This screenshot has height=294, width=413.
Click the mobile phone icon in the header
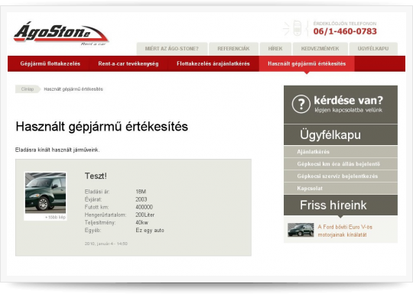pos(297,28)
